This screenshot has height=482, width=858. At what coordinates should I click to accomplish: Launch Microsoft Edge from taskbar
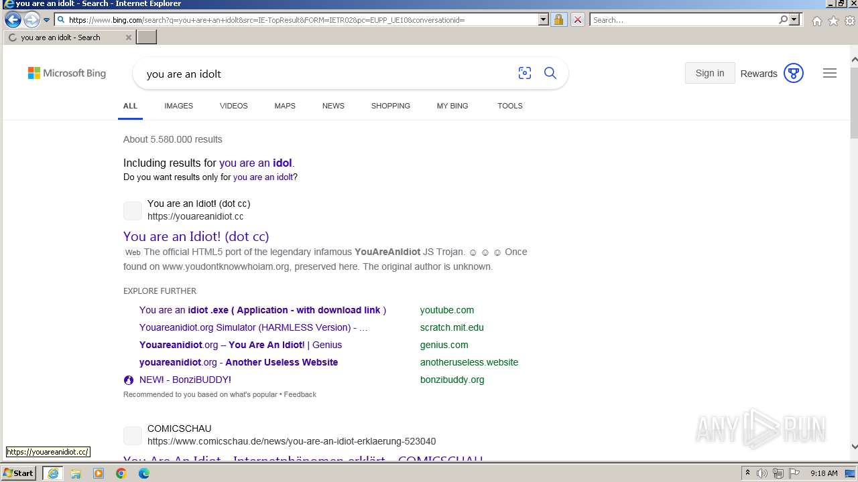(x=144, y=473)
